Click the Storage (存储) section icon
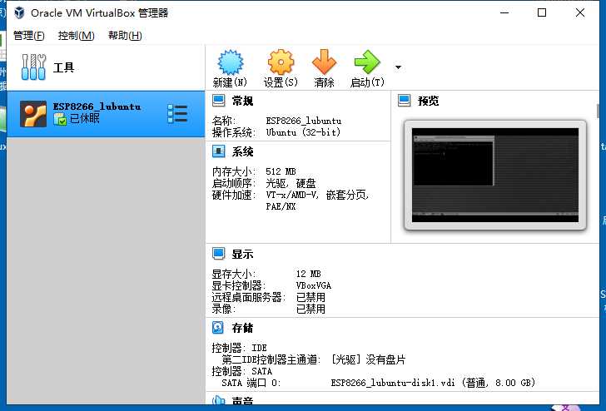This screenshot has height=411, width=606. pyautogui.click(x=218, y=328)
